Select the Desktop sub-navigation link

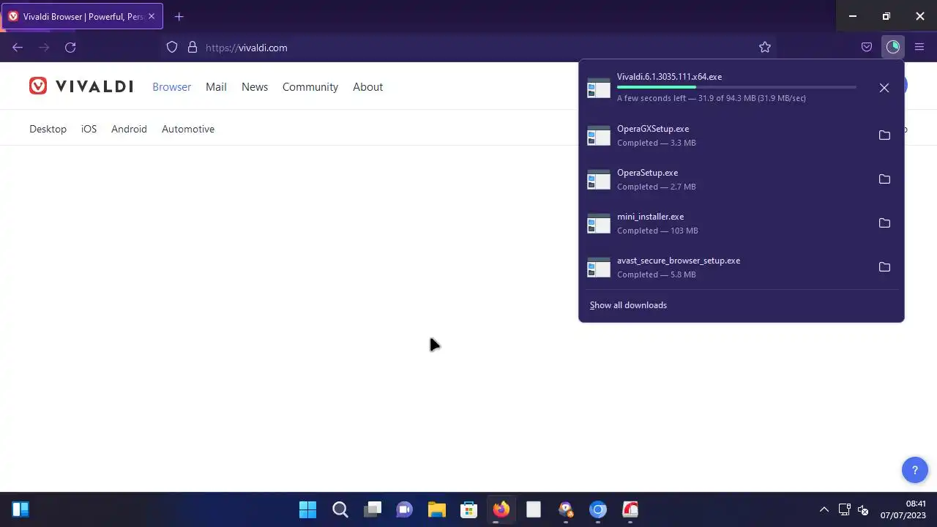tap(48, 129)
